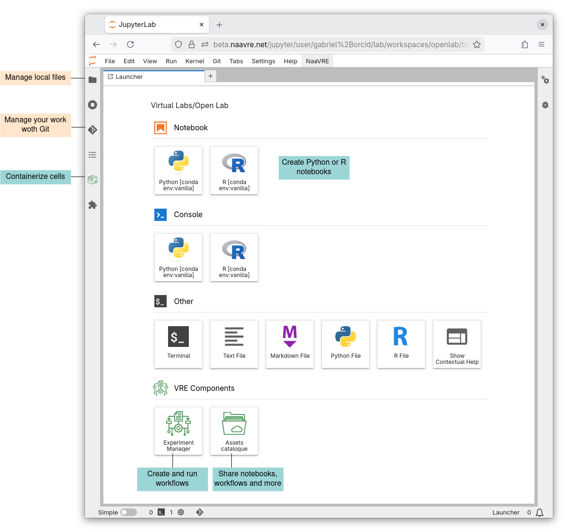This screenshot has width=567, height=532.
Task: Launch R console with conda vanilla
Action: (234, 257)
